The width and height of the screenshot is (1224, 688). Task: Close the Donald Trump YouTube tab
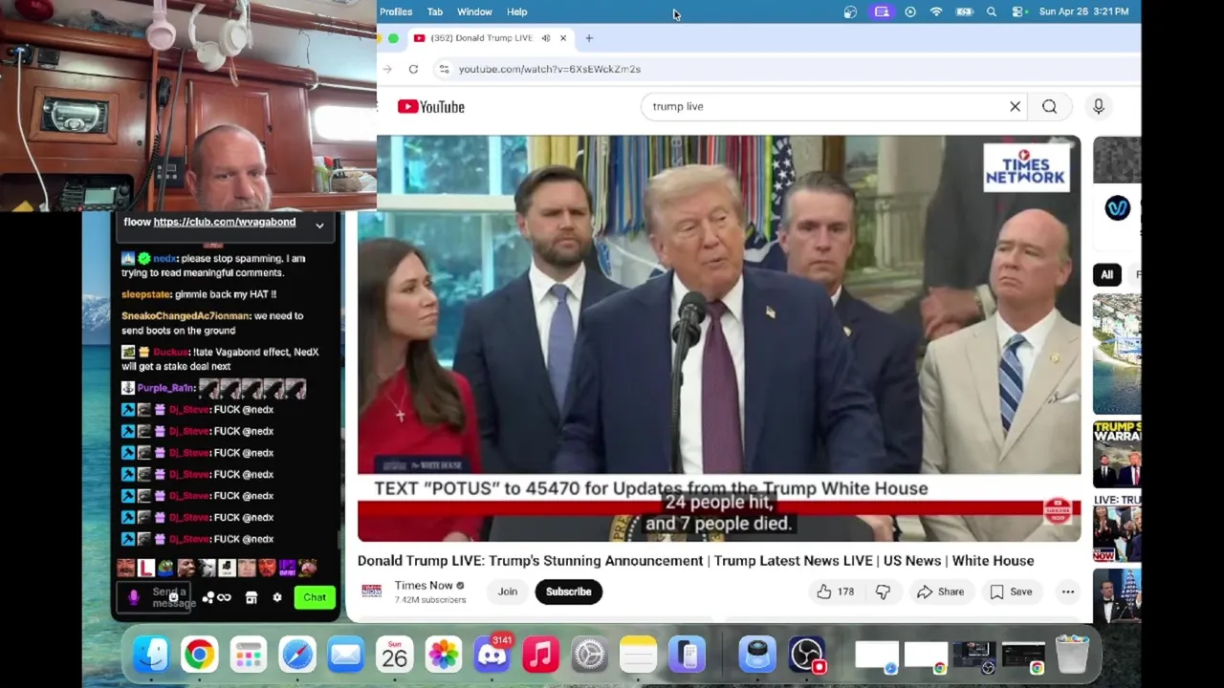pos(563,38)
